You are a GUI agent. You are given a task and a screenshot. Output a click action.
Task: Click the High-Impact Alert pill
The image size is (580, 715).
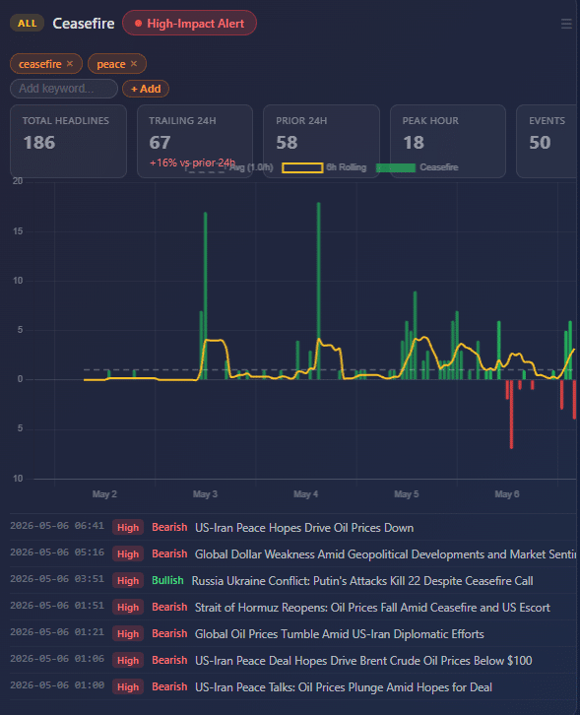coord(189,24)
